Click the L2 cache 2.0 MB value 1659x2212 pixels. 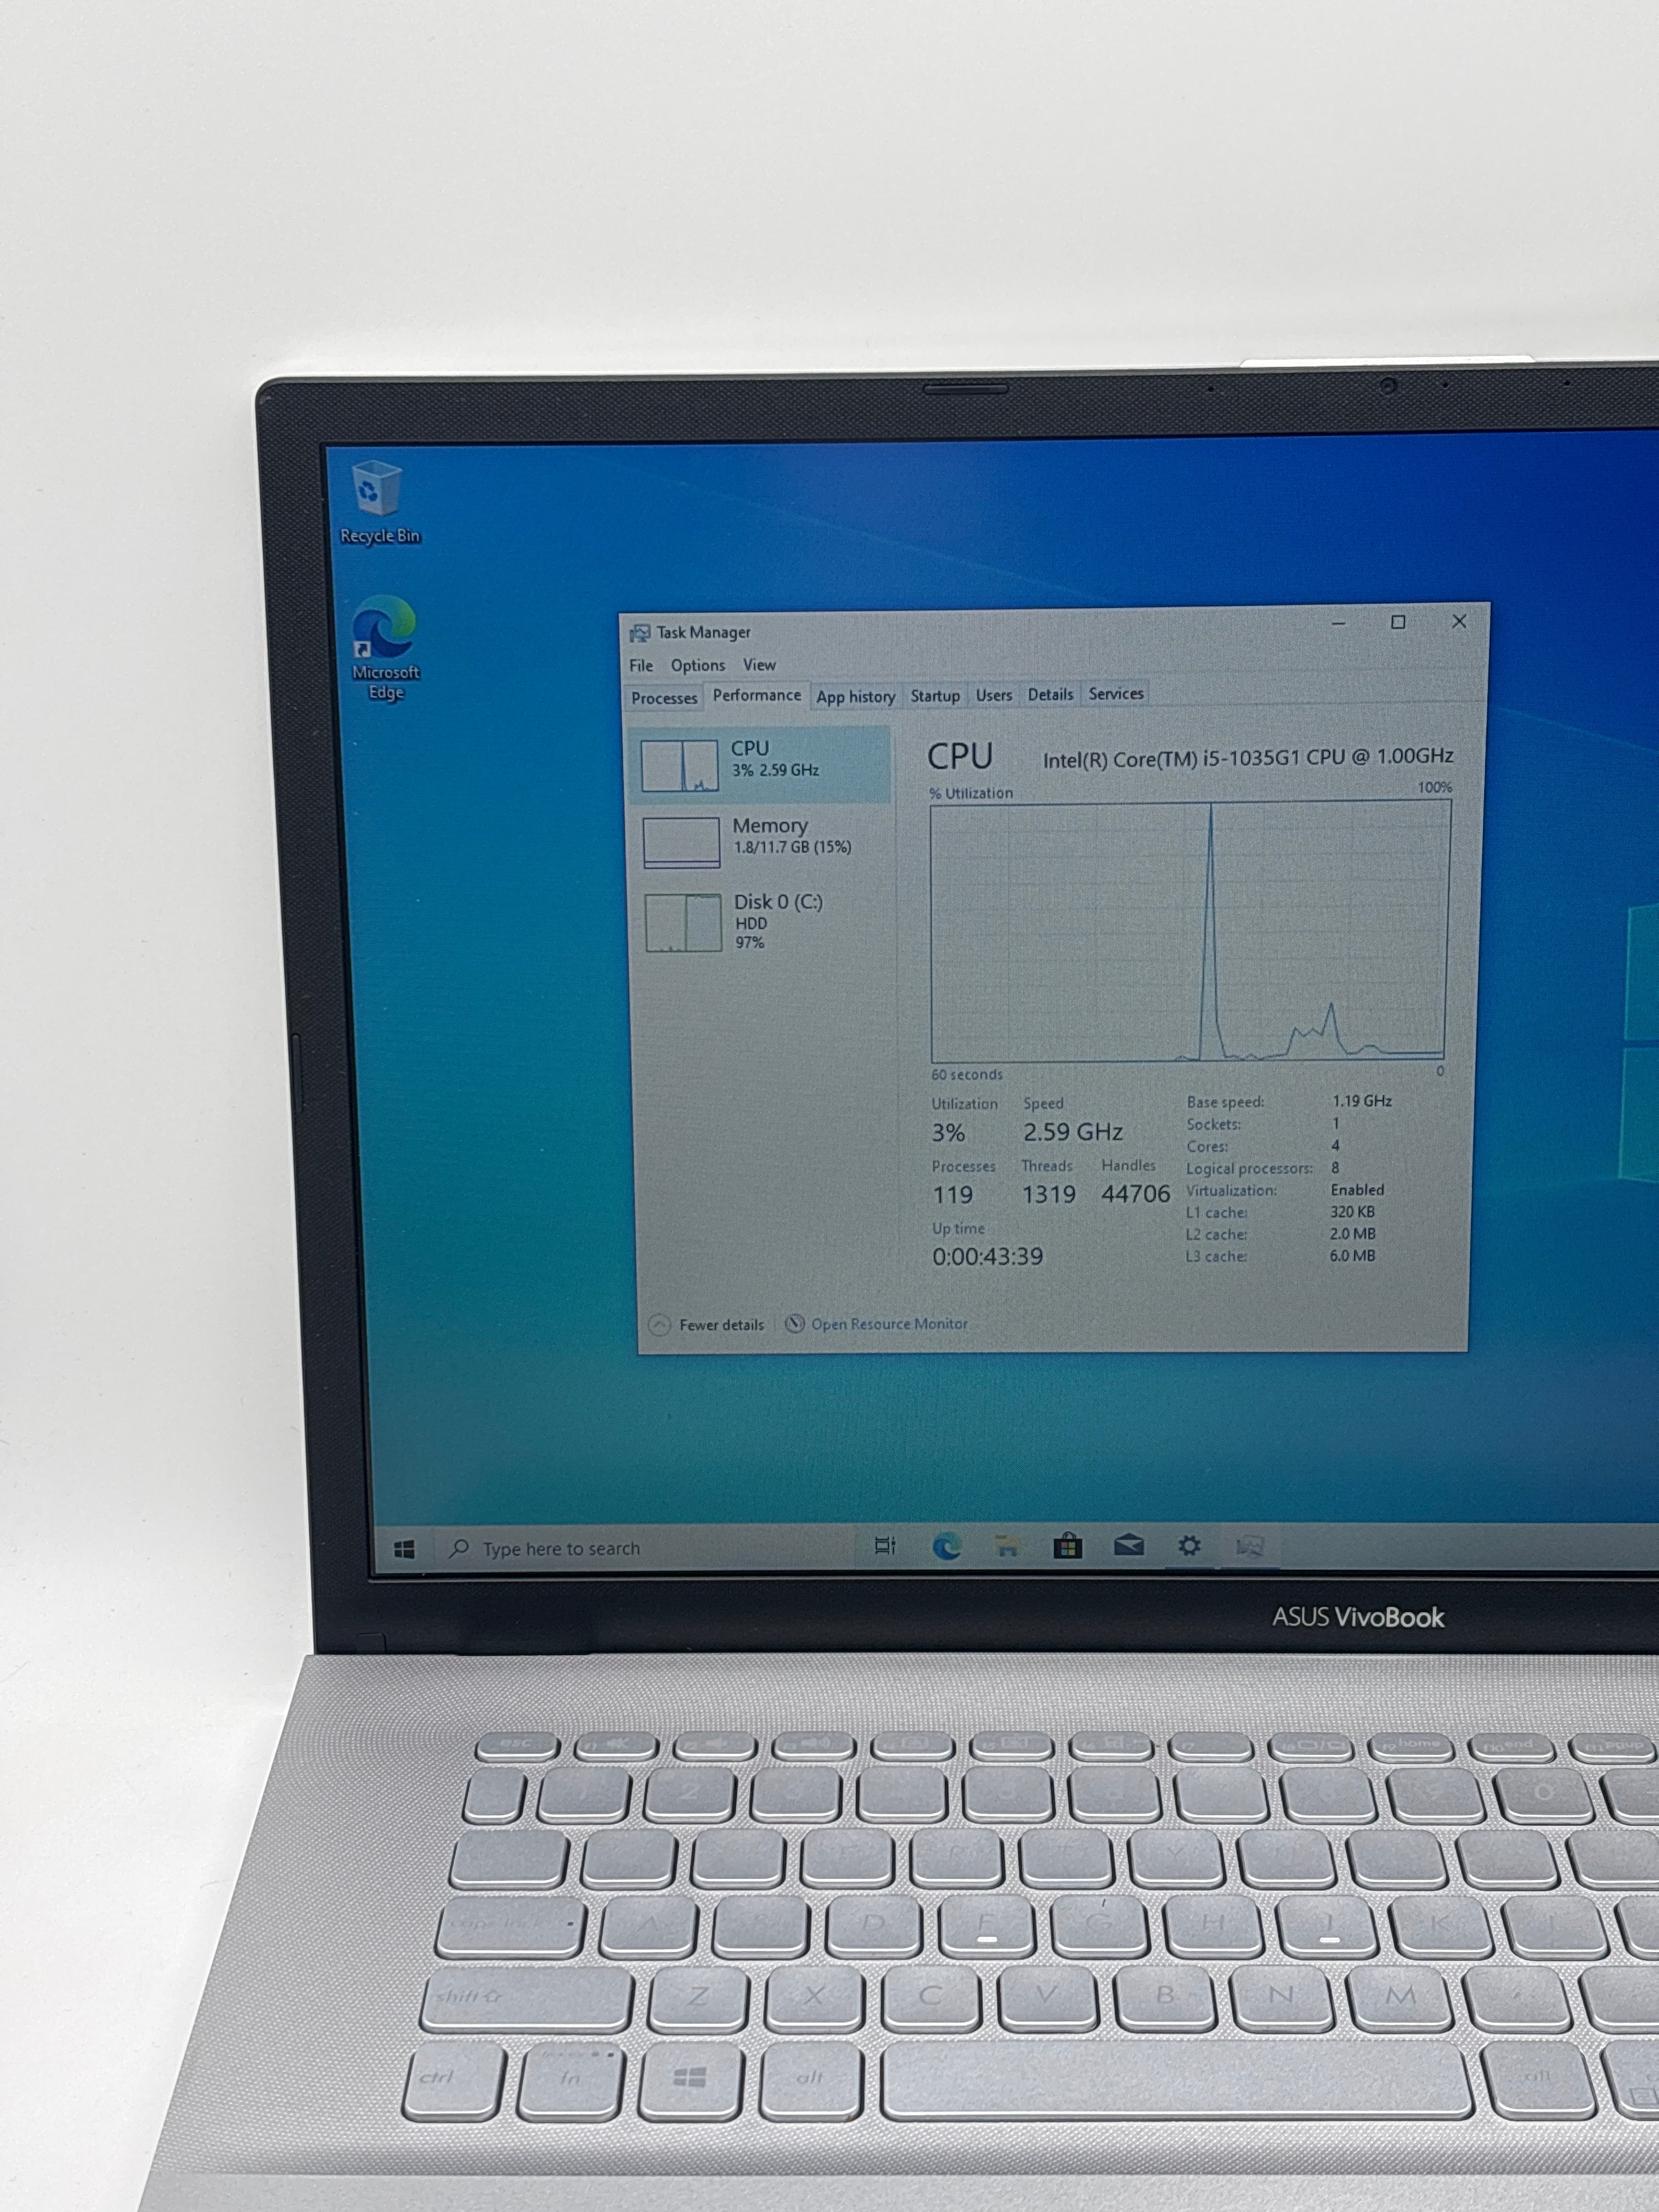1352,1234
